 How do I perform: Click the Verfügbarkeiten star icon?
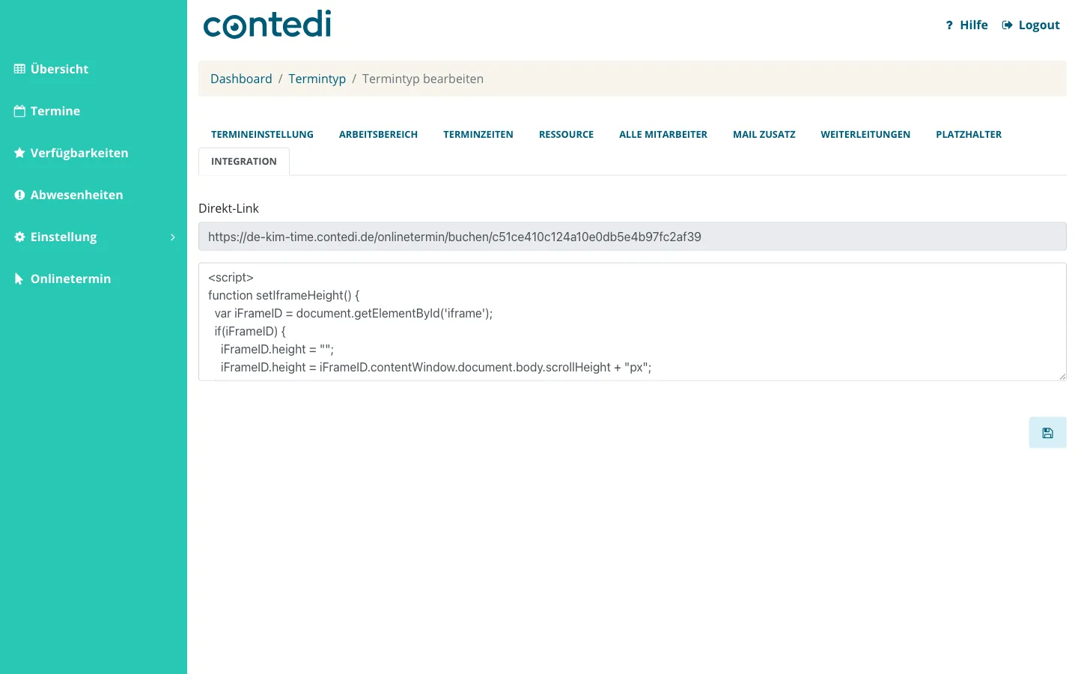click(x=19, y=153)
